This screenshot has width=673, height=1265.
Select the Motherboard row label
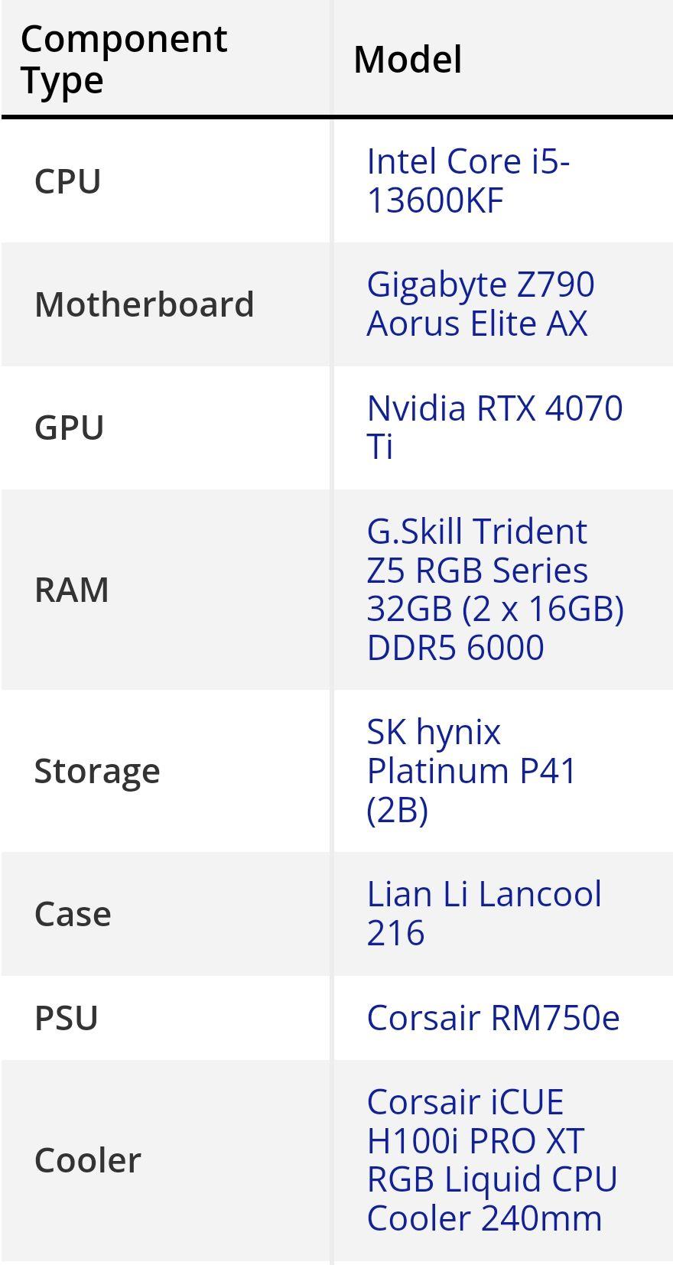(x=144, y=304)
